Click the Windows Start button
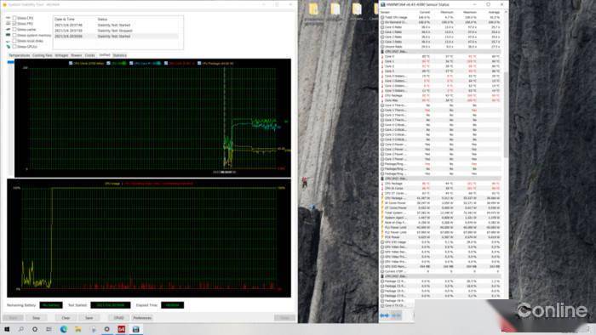The image size is (596, 335). pyautogui.click(x=7, y=329)
